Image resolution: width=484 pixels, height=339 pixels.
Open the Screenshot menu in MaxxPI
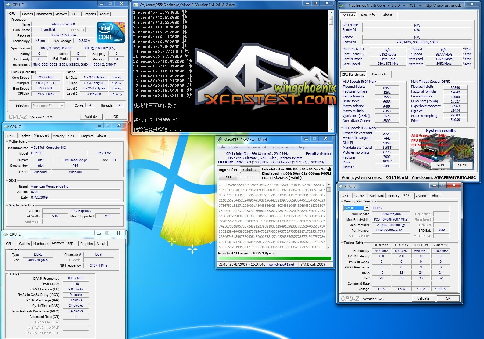click(x=256, y=147)
